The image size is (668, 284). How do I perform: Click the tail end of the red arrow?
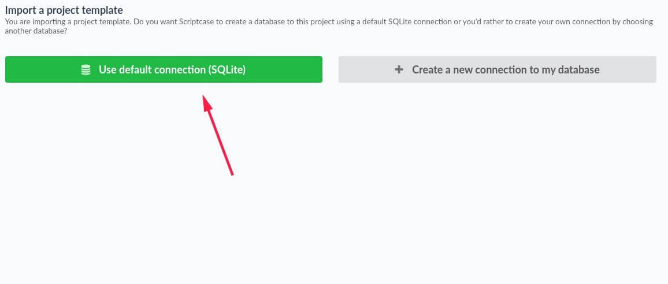231,173
